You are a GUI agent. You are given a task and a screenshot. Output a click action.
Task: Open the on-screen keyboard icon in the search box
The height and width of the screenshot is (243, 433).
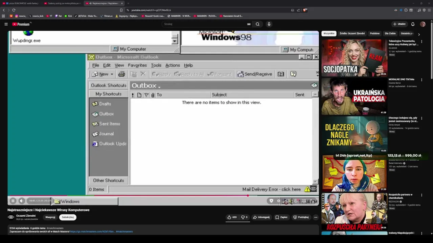(249, 24)
